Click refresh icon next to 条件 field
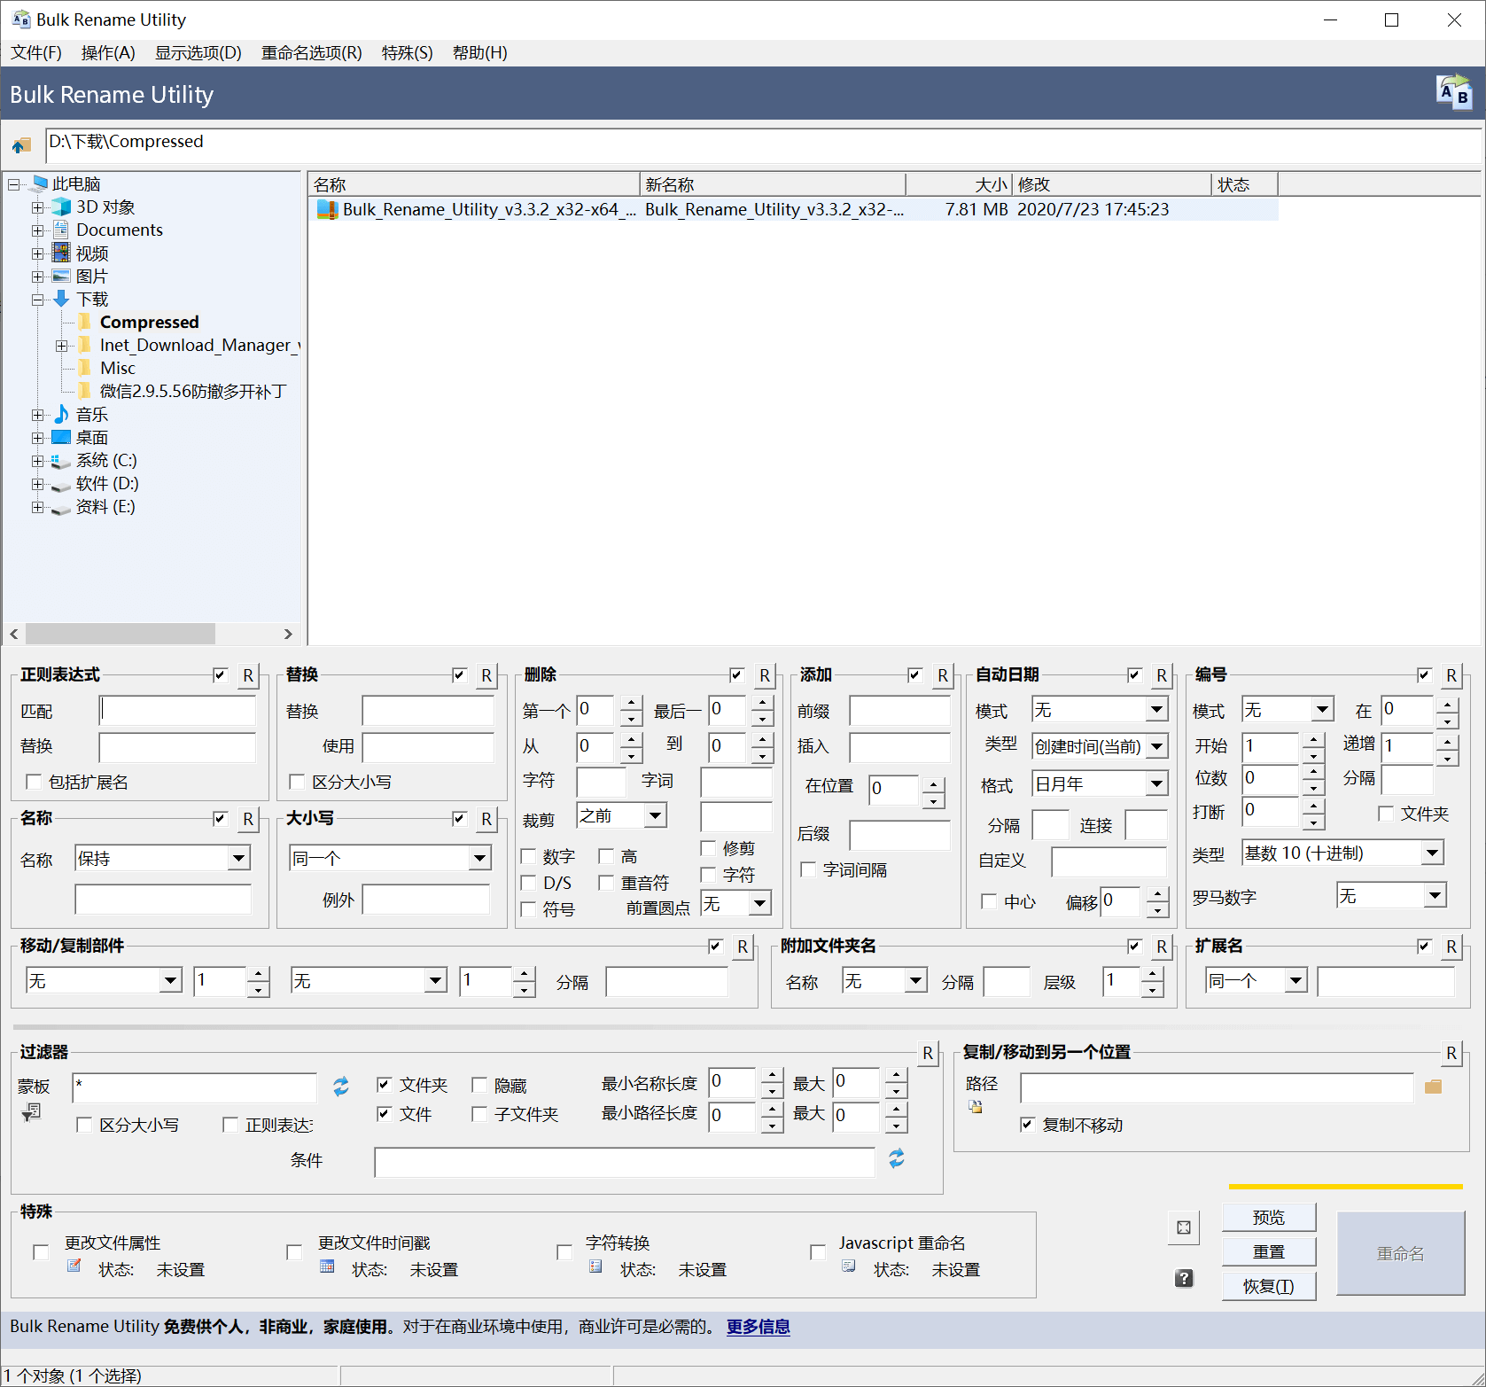Viewport: 1486px width, 1387px height. click(x=897, y=1159)
